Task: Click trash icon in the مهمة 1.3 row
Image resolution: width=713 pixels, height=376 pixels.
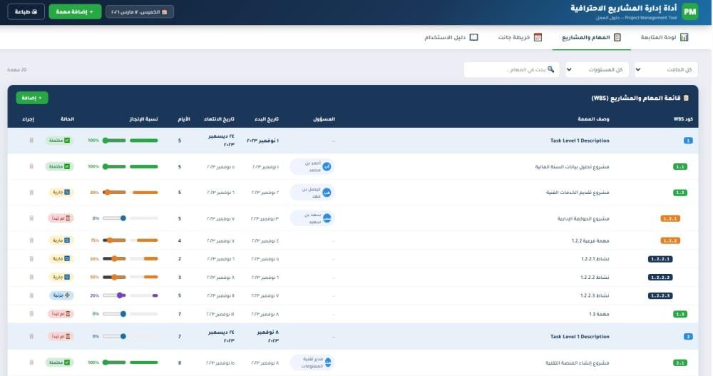Action: point(31,314)
